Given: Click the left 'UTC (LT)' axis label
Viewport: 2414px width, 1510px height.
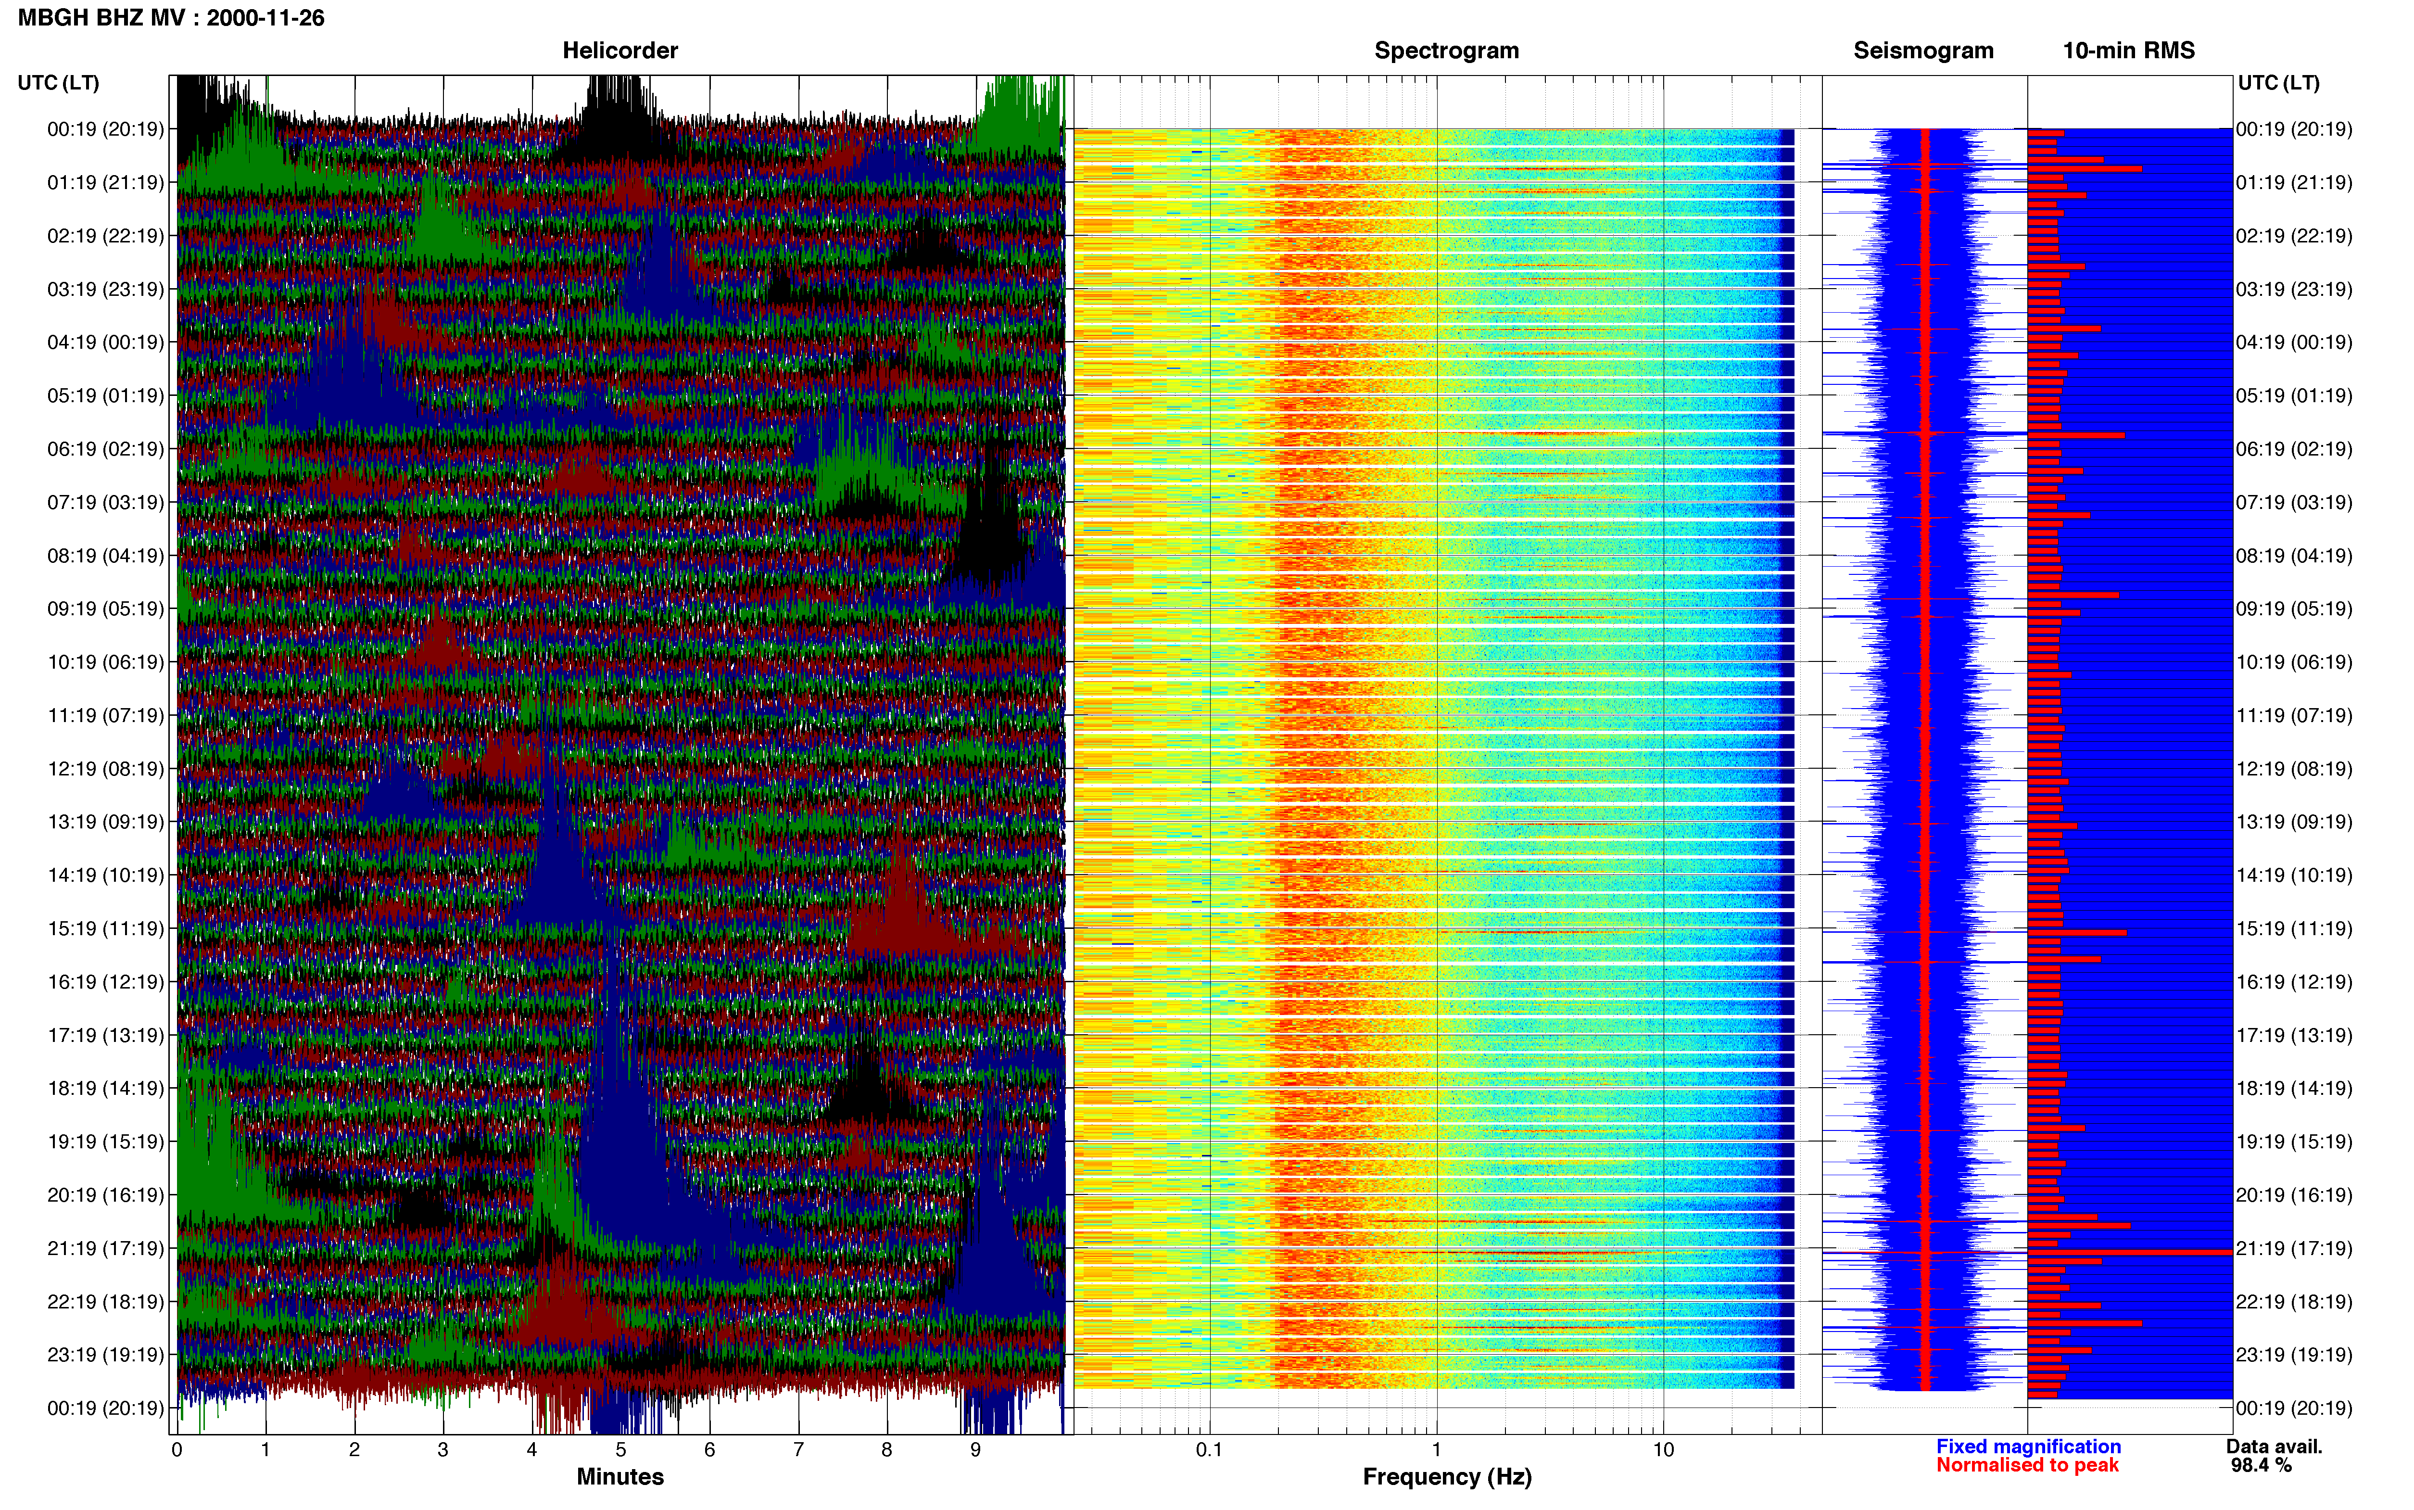Looking at the screenshot, I should [58, 83].
